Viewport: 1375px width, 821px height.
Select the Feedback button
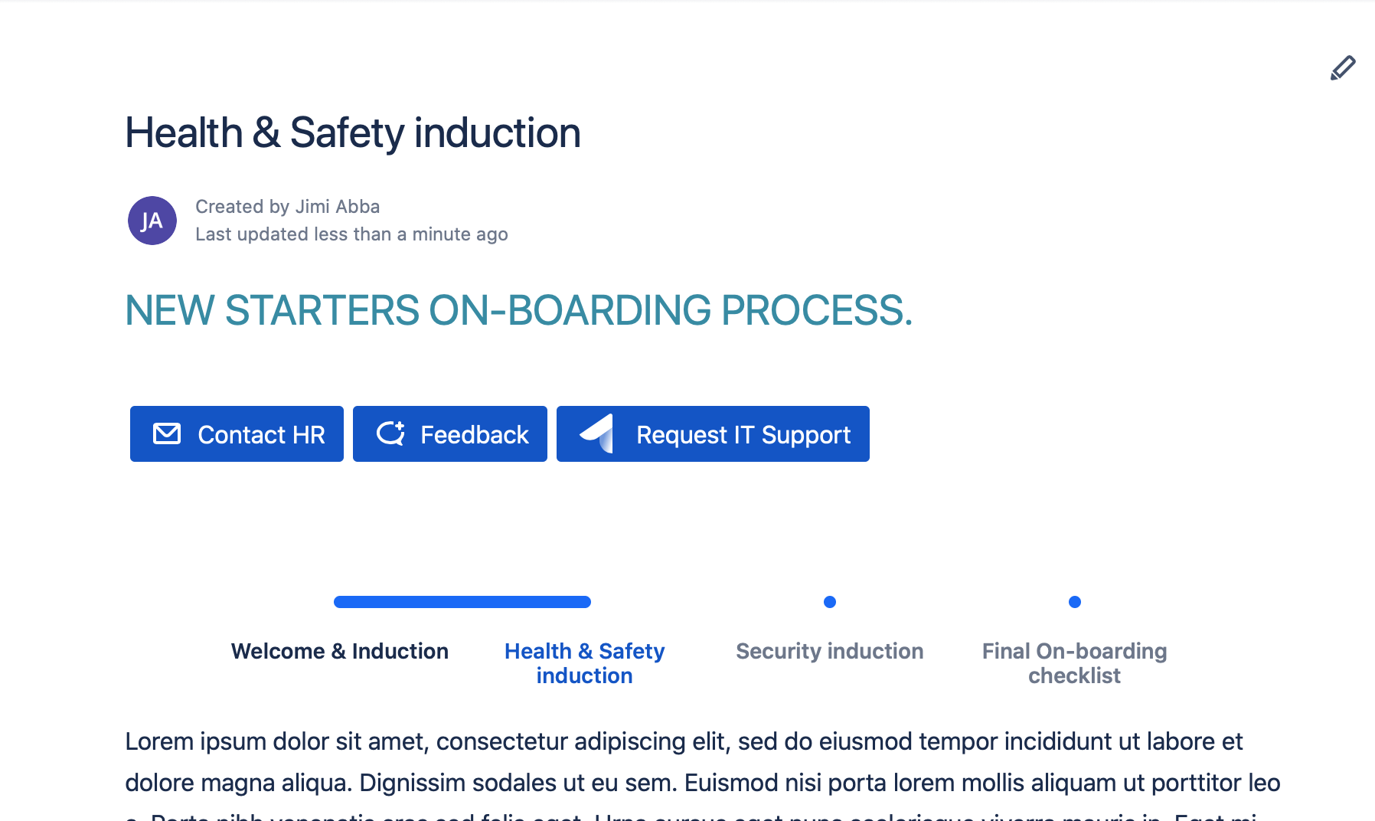pos(450,434)
